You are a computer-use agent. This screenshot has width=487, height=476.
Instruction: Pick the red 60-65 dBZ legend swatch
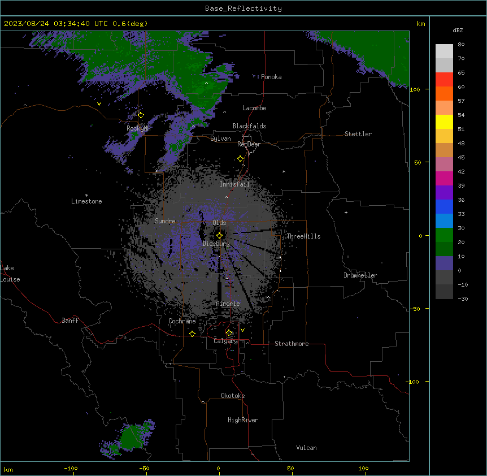[444, 80]
